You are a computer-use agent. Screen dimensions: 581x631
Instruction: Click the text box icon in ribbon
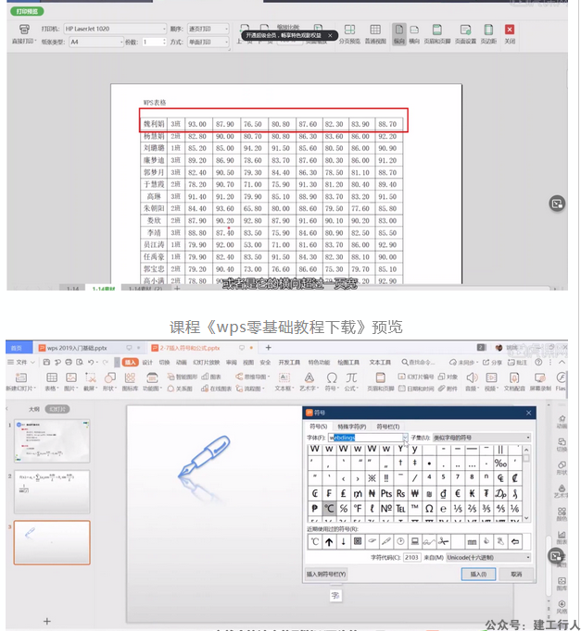284,377
